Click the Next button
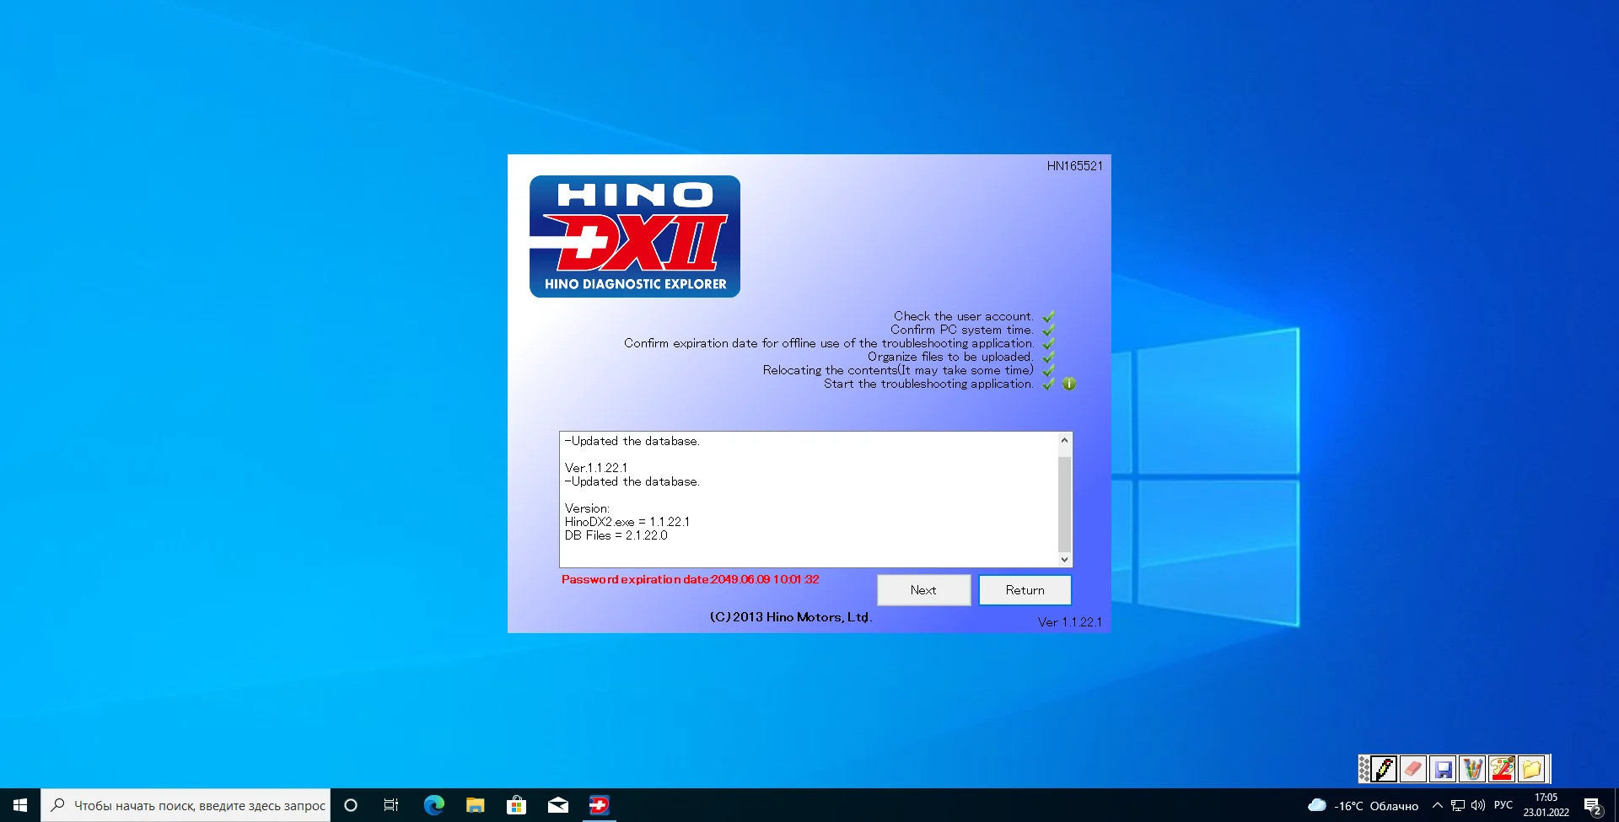This screenshot has width=1619, height=822. pyautogui.click(x=923, y=590)
